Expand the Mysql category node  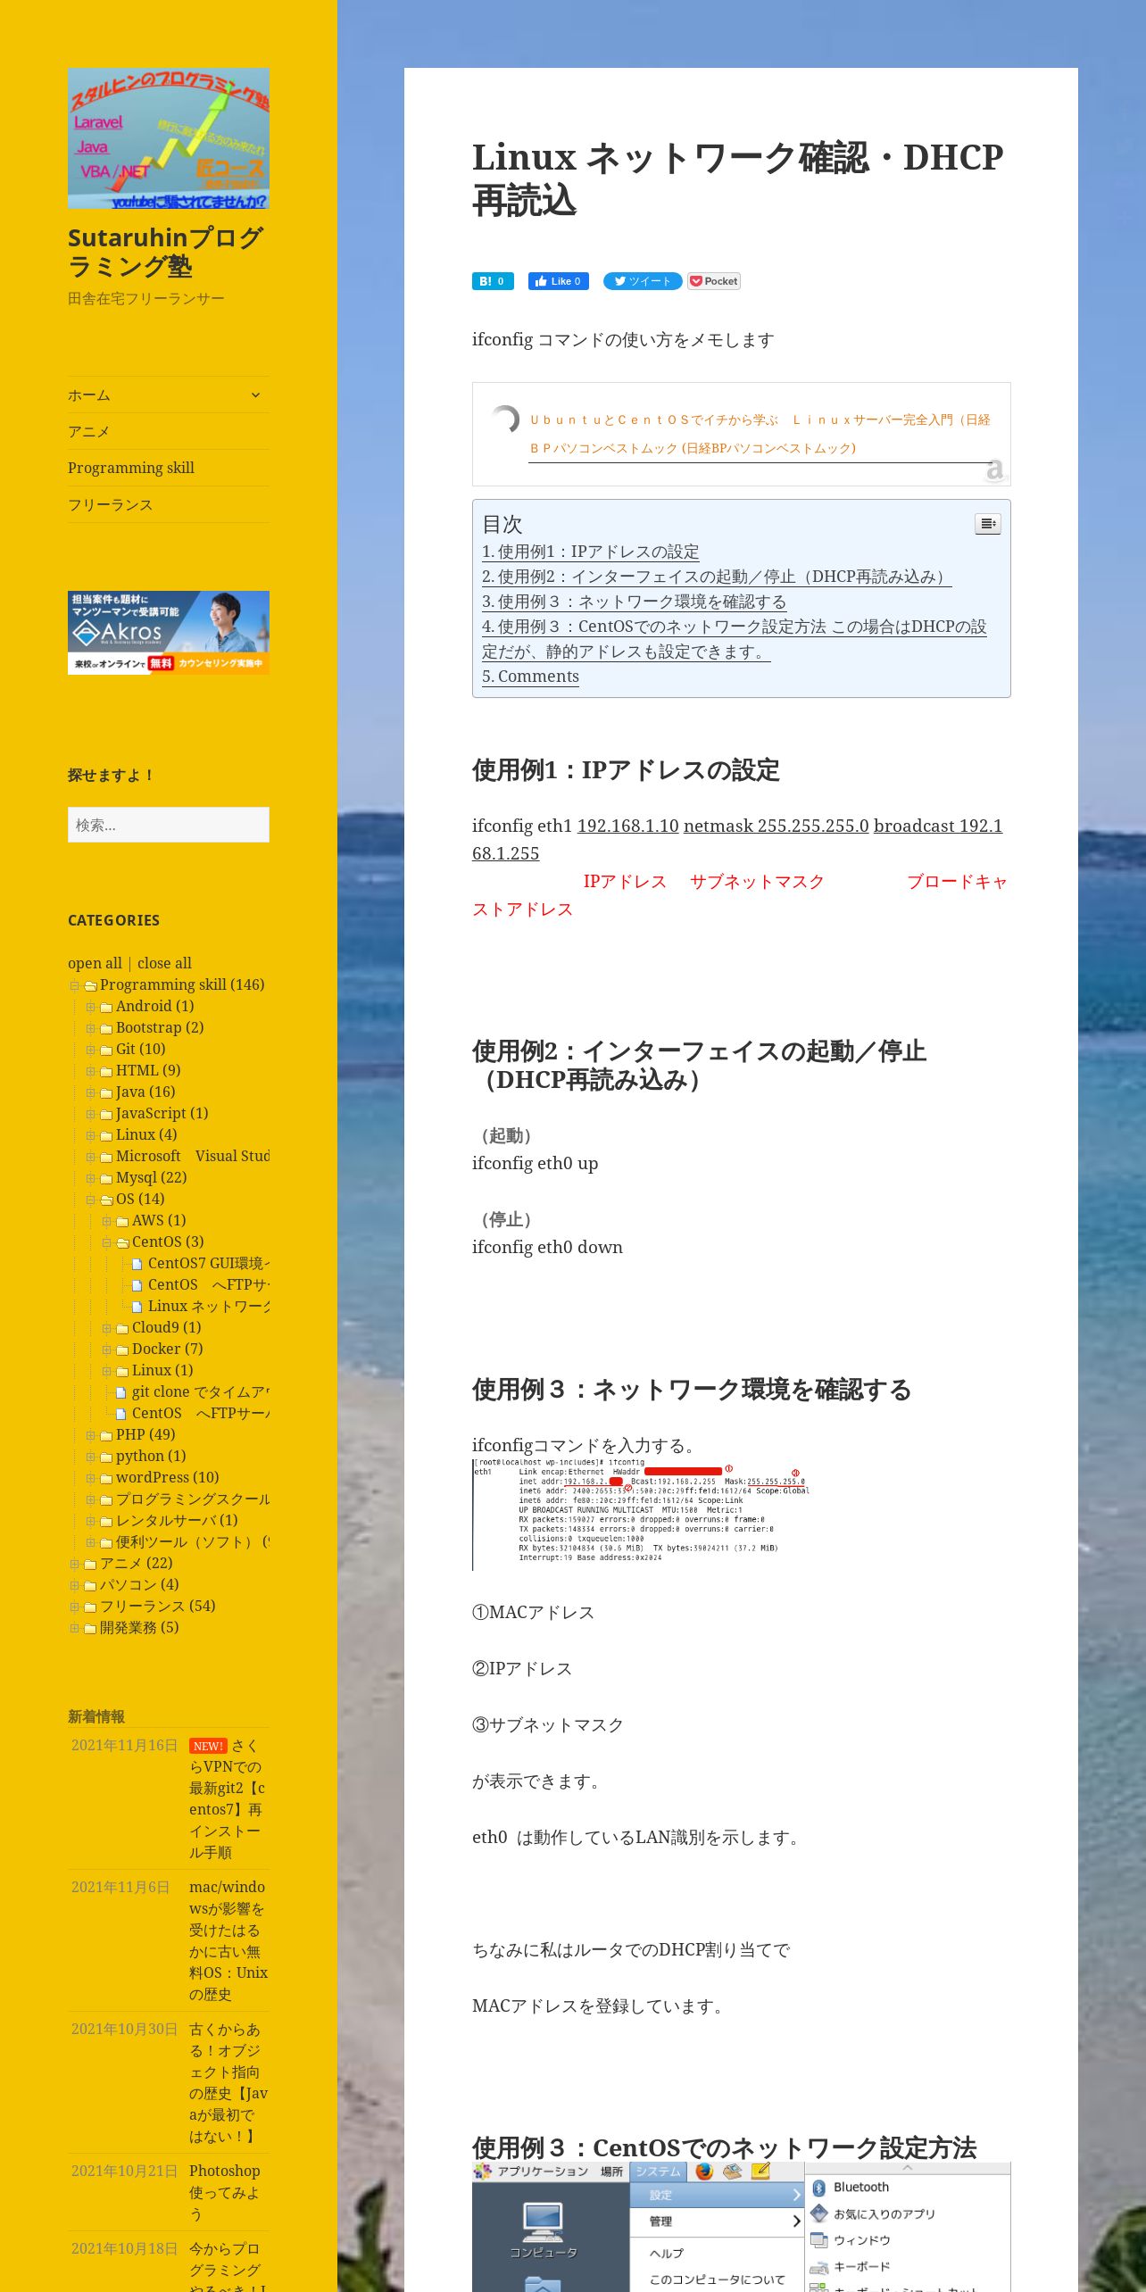(x=91, y=1178)
